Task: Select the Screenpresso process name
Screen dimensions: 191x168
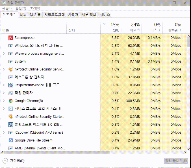Action: (25, 38)
